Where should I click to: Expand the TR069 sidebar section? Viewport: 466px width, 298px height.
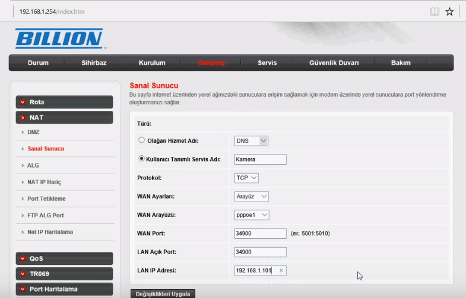click(65, 274)
